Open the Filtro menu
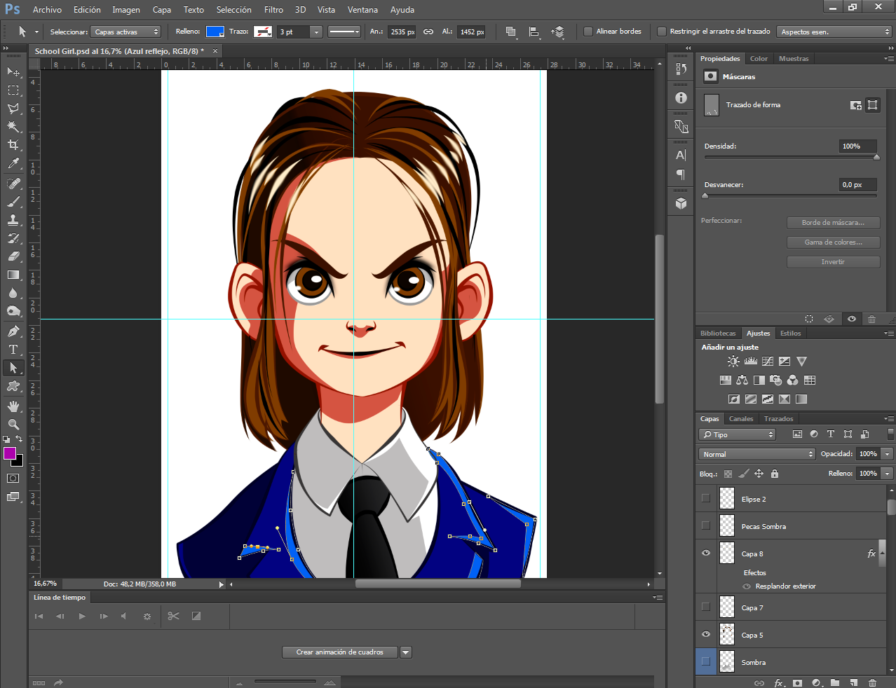 click(273, 10)
